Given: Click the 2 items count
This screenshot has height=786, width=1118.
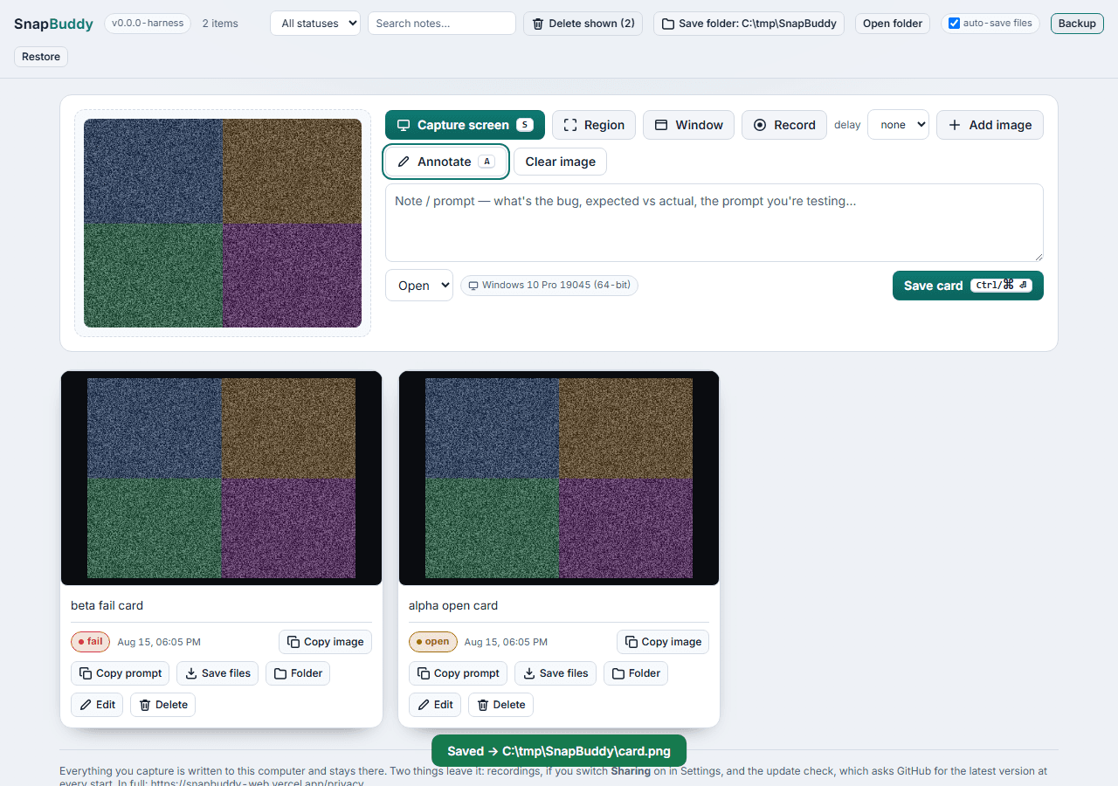Looking at the screenshot, I should pos(220,24).
